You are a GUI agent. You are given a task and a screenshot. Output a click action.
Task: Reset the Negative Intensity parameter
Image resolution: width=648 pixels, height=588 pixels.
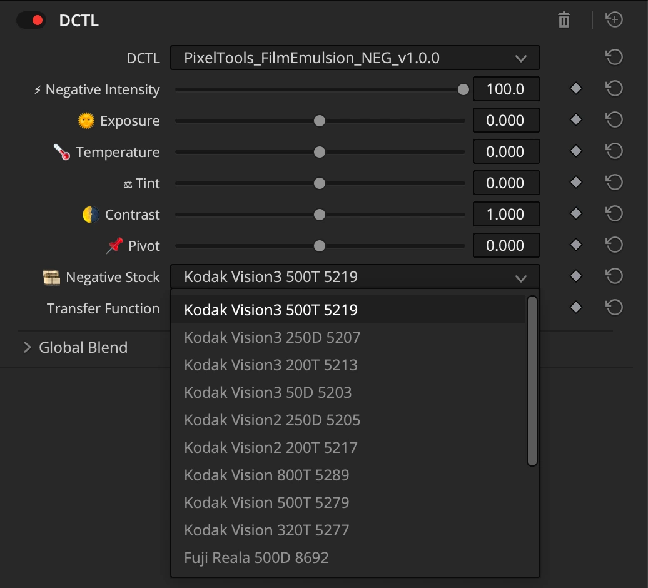pos(614,88)
